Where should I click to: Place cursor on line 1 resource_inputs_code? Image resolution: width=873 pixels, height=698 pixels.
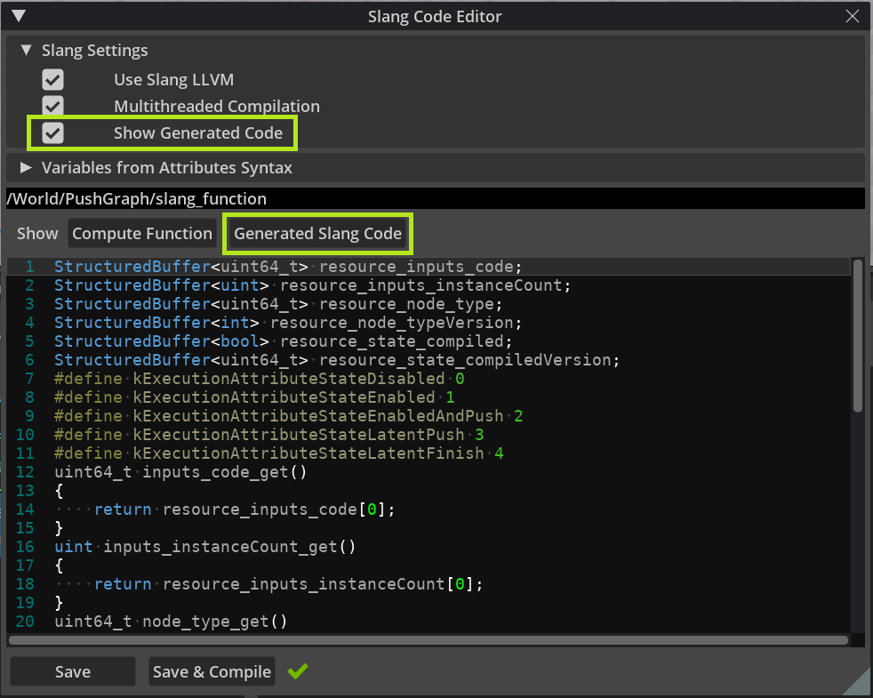pyautogui.click(x=420, y=267)
